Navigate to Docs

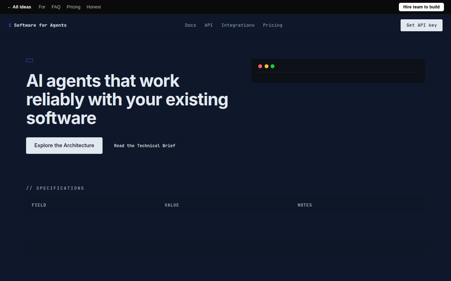[191, 25]
